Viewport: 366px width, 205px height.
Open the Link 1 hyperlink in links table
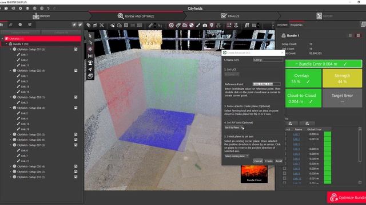click(296, 134)
